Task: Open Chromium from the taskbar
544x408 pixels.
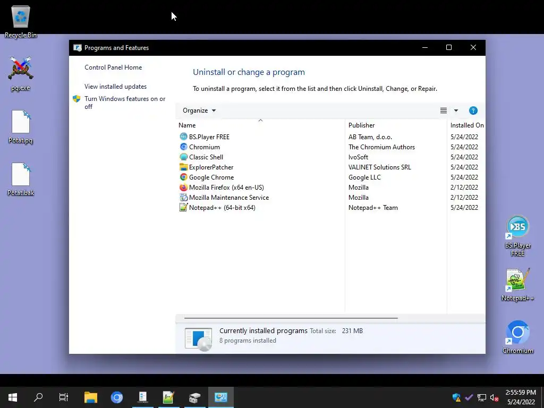Action: click(x=116, y=397)
